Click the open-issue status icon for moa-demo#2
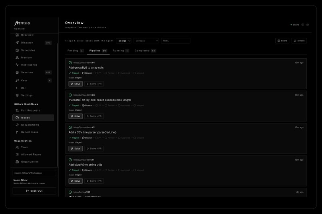This screenshot has width=322, height=214. click(70, 128)
